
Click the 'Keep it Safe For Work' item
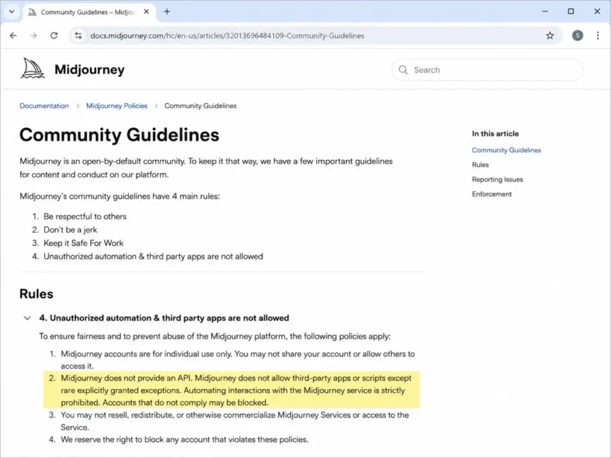(84, 243)
